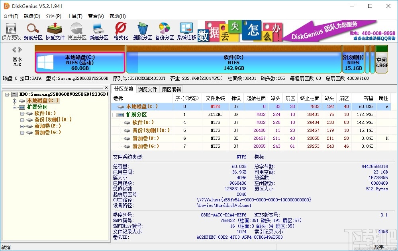The width and height of the screenshot is (398, 251).
Task: Switch to the 浏览文件 tab
Action: (147, 89)
